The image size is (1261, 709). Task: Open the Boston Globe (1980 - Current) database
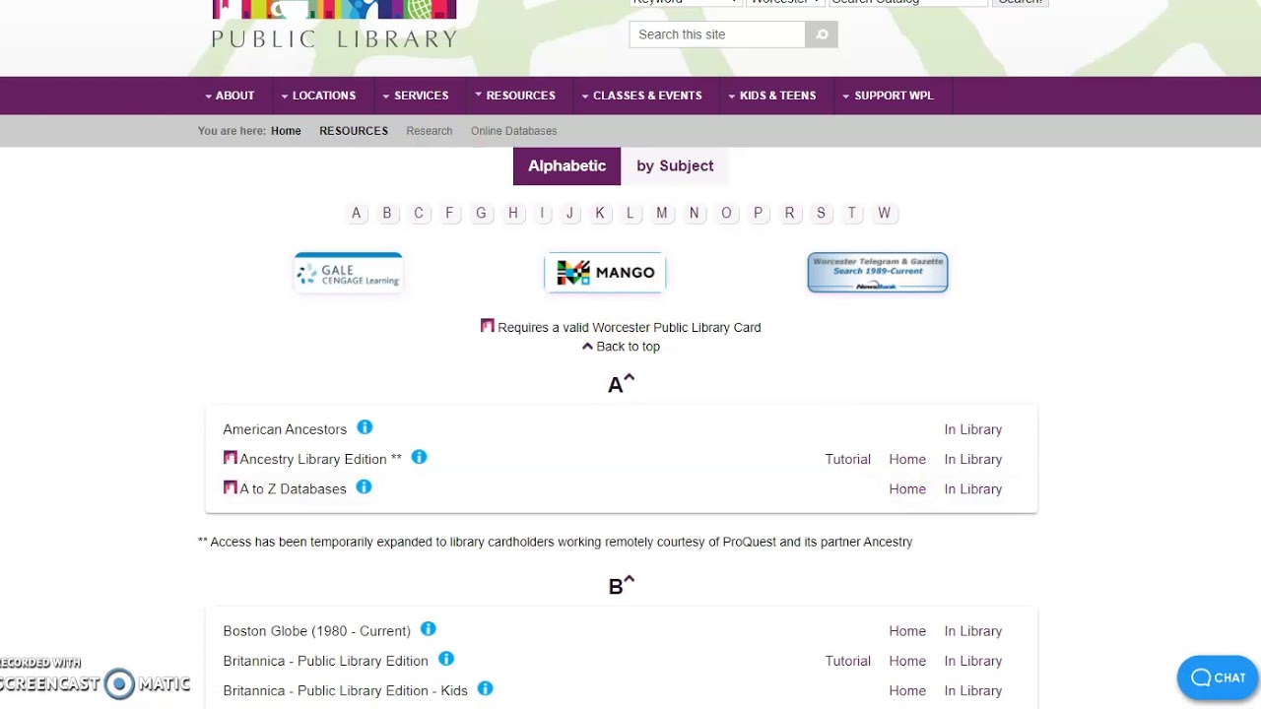tap(316, 631)
